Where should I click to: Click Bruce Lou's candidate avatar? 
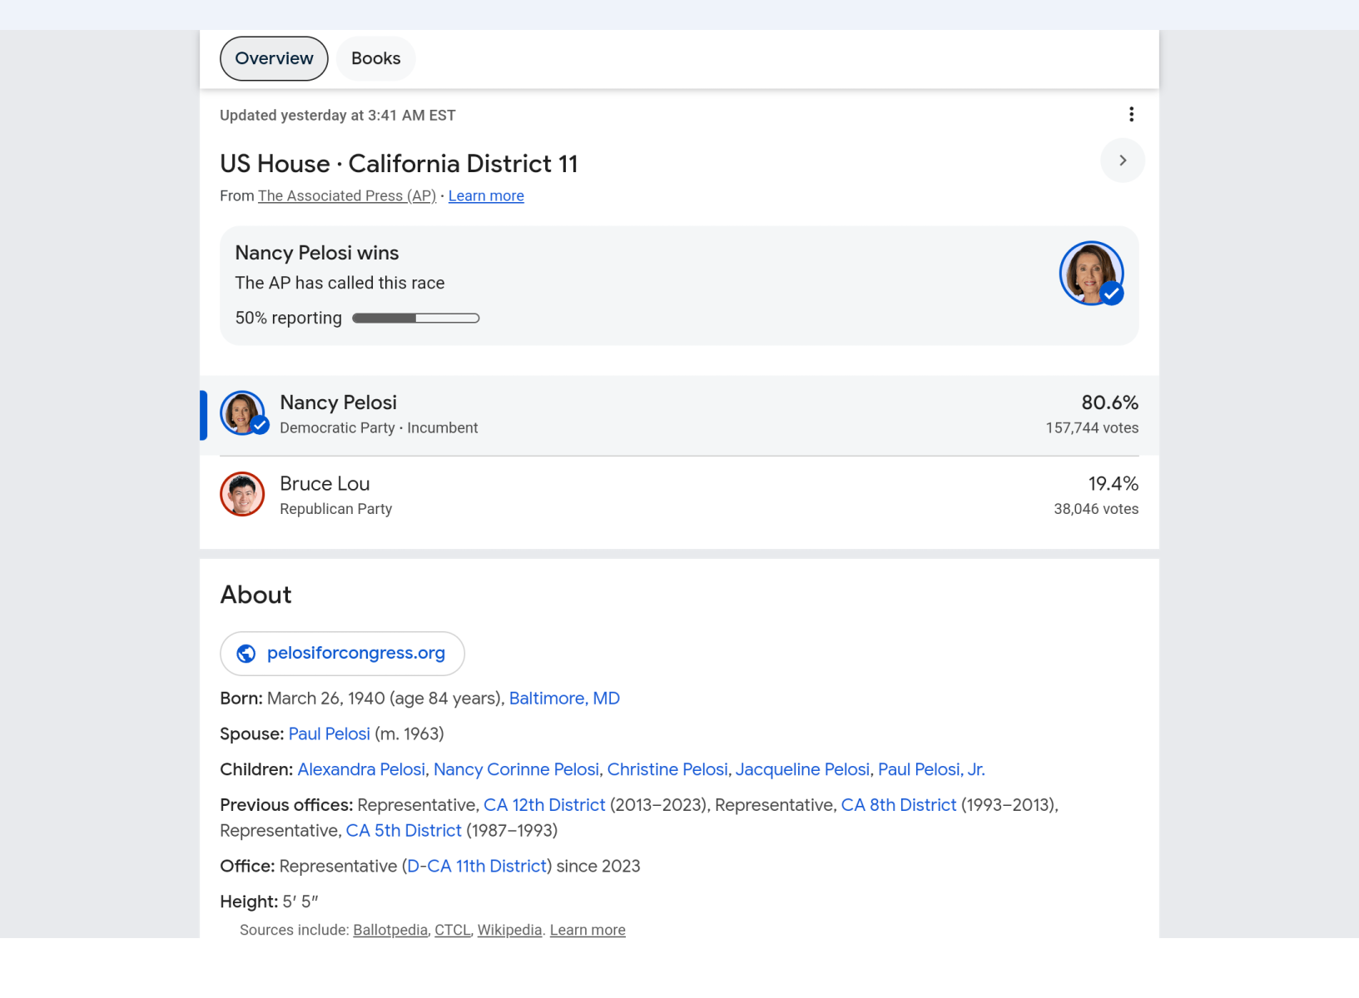(242, 495)
